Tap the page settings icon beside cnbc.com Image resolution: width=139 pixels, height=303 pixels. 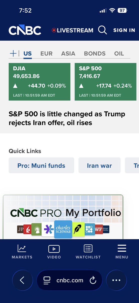pyautogui.click(x=47, y=280)
